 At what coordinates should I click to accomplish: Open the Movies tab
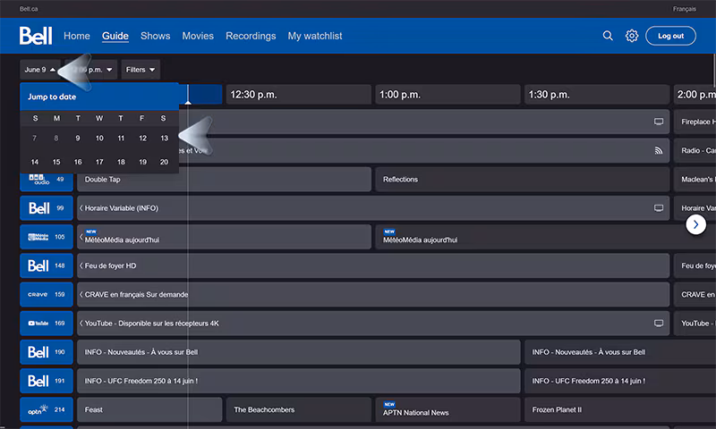point(198,36)
